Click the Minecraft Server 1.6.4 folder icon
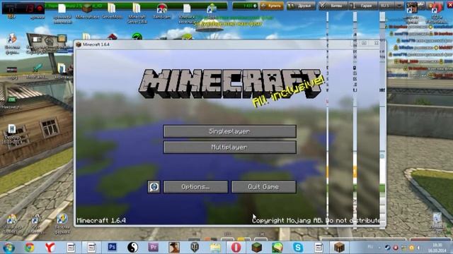This screenshot has width=453, height=254. tap(137, 13)
